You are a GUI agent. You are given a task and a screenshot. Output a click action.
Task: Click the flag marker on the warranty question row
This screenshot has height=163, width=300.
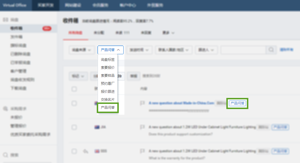tap(142, 151)
